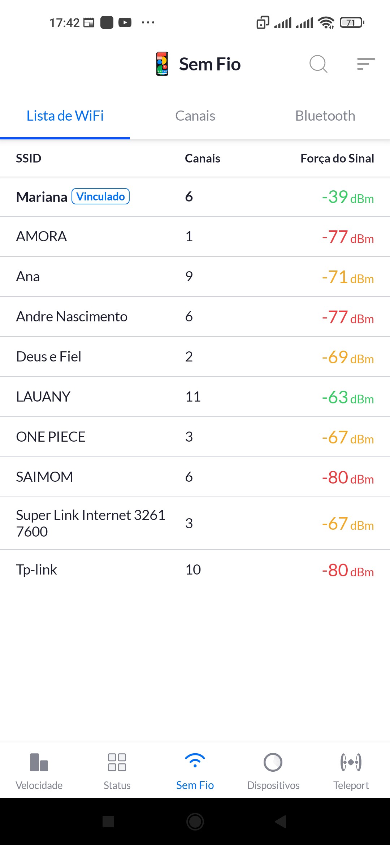The height and width of the screenshot is (845, 390).
Task: Tap the Vinculado badge next to Mariana
Action: [x=100, y=196]
